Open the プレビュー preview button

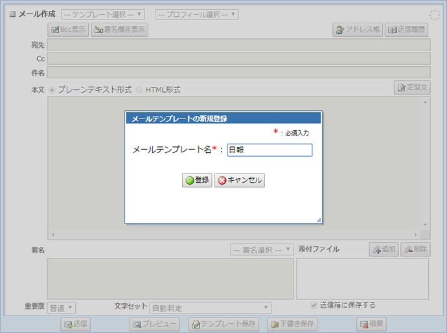tap(155, 324)
